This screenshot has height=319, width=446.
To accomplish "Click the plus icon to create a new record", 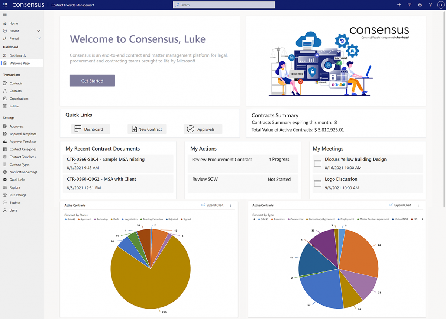I will coord(399,5).
